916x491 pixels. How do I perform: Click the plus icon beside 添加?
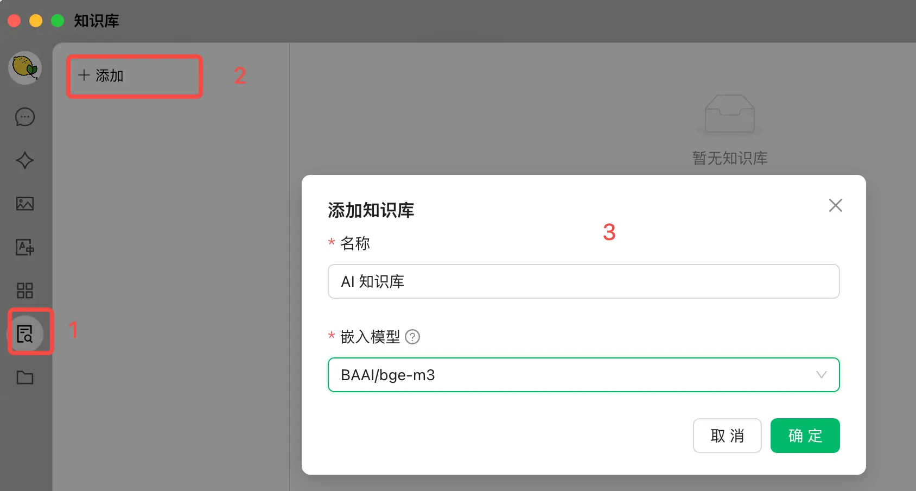84,75
